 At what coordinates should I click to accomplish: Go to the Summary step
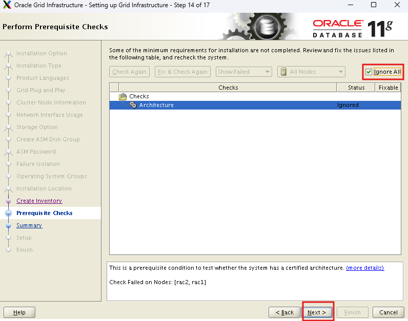[x=29, y=225]
